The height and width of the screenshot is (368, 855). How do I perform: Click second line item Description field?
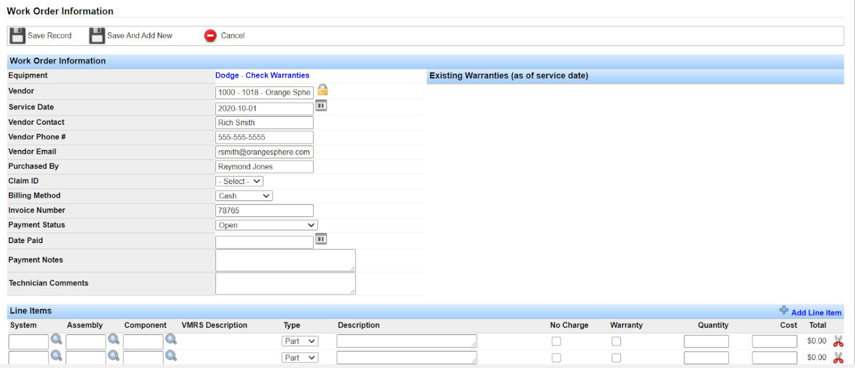(x=407, y=358)
